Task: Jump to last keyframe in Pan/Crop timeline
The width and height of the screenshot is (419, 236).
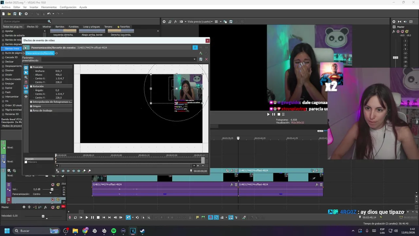Action: click(x=79, y=171)
